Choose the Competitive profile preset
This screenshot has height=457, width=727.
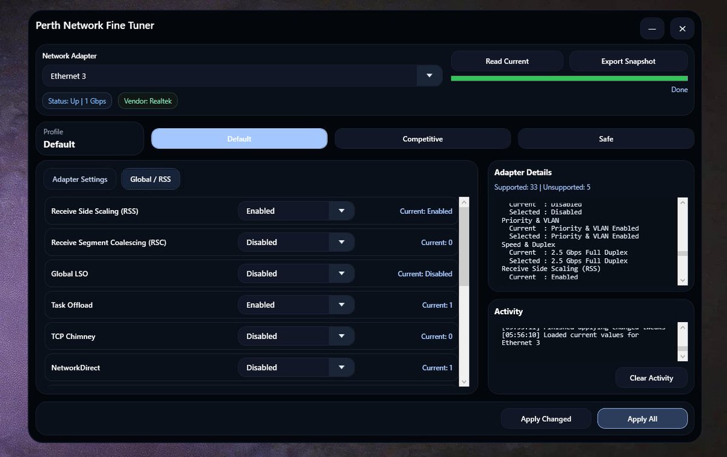click(423, 139)
